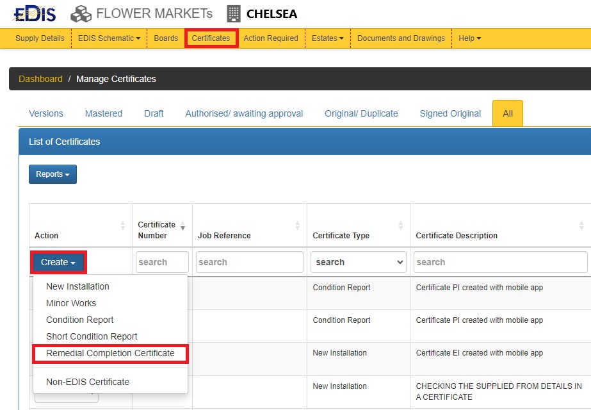Expand the EDIS Schematic menu
The height and width of the screenshot is (410, 591).
tap(109, 38)
